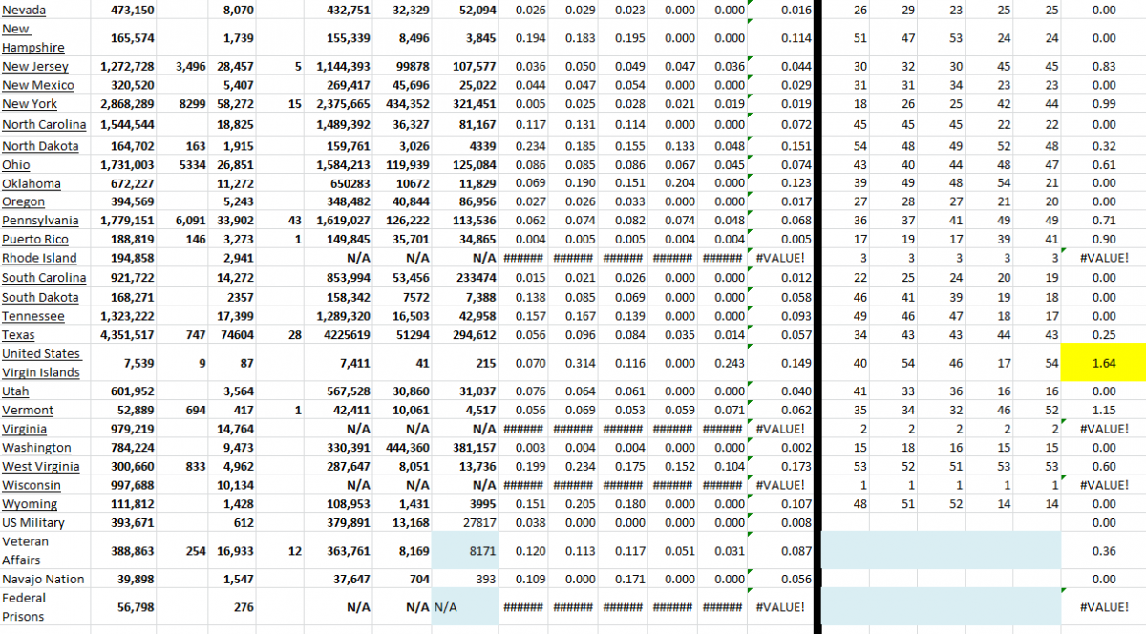Open the Pennsylvania hyperlink

click(40, 220)
